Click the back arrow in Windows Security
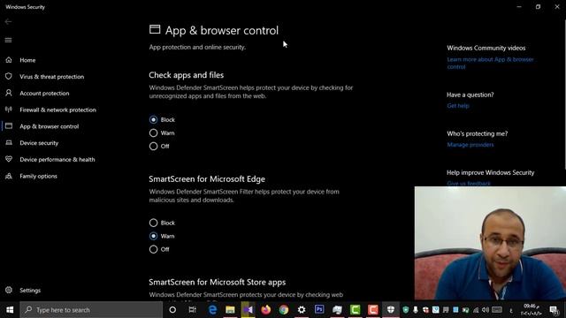 (x=8, y=21)
